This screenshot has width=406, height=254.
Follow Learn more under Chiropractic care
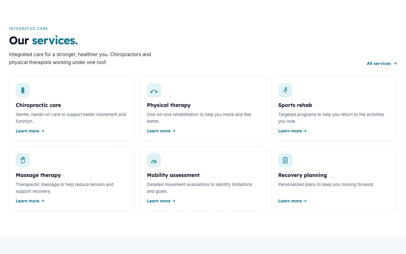pyautogui.click(x=30, y=131)
